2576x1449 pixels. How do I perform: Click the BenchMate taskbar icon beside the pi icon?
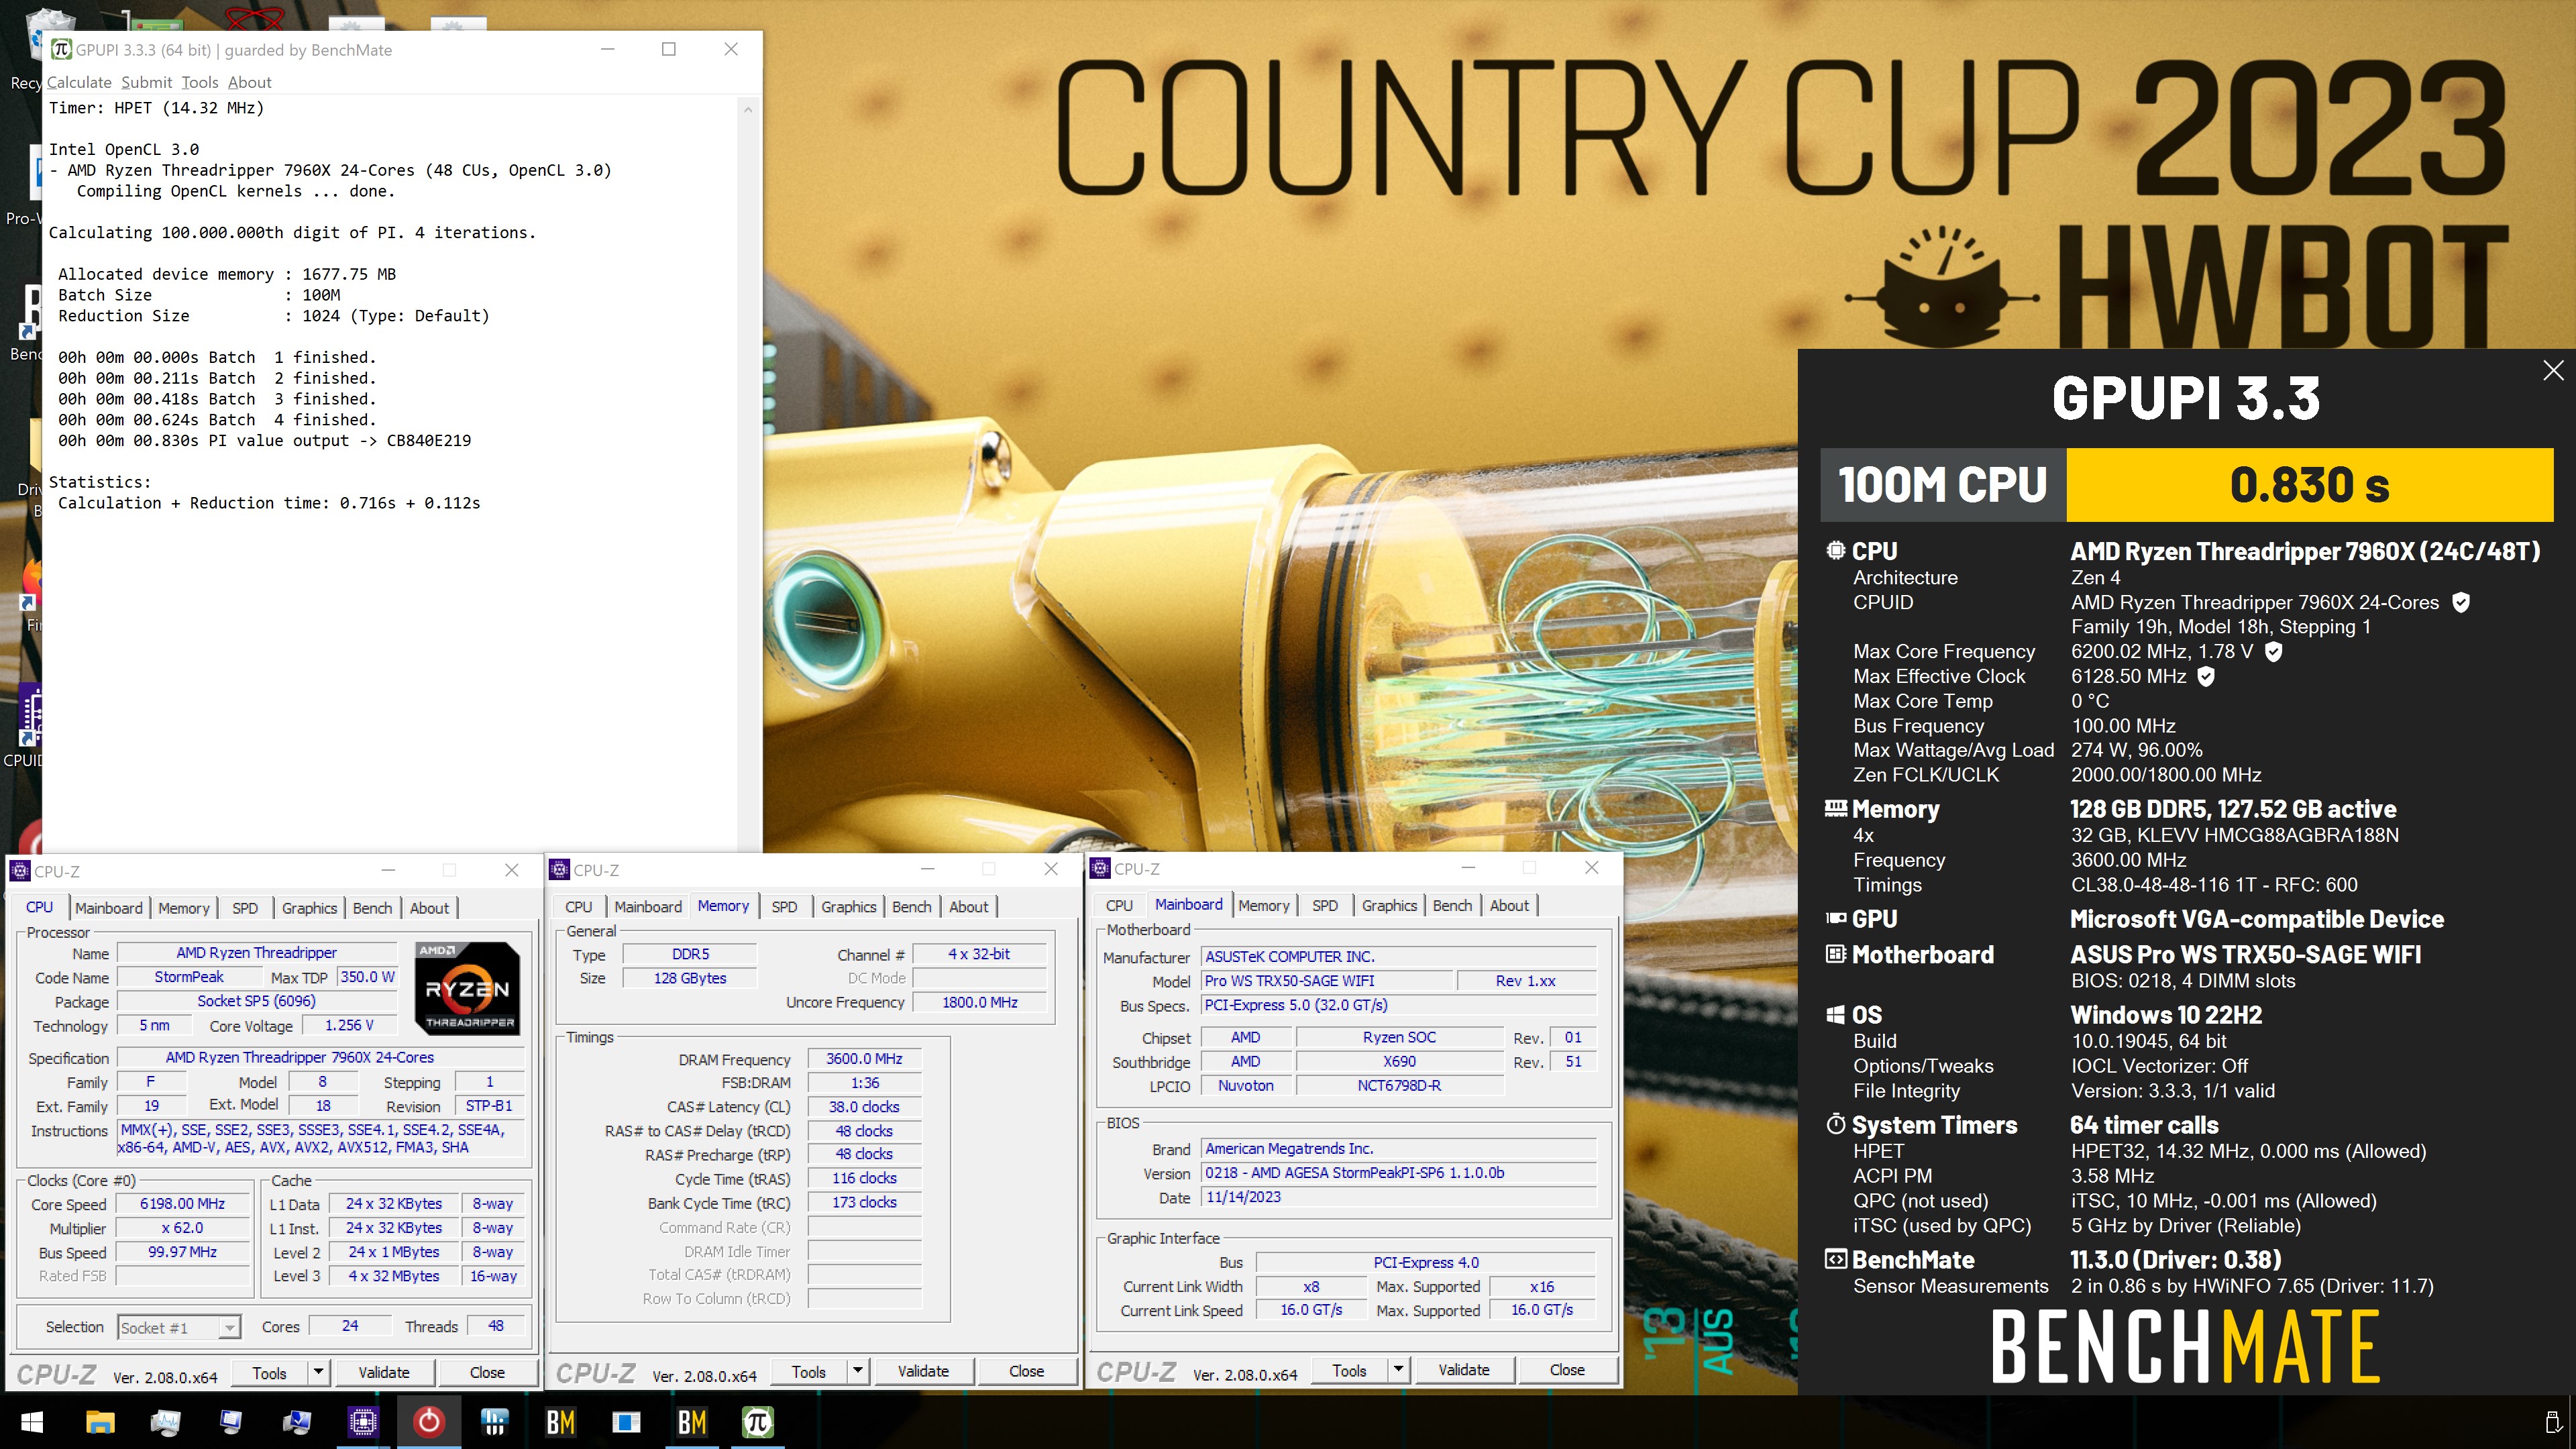pyautogui.click(x=692, y=1421)
